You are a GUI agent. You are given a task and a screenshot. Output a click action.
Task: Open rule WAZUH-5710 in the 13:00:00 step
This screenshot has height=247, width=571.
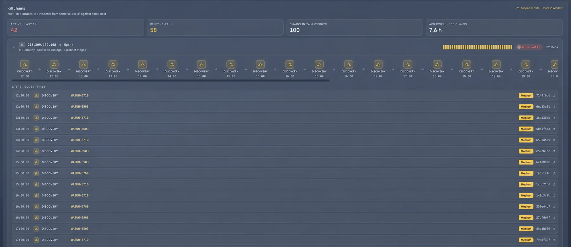[80, 118]
